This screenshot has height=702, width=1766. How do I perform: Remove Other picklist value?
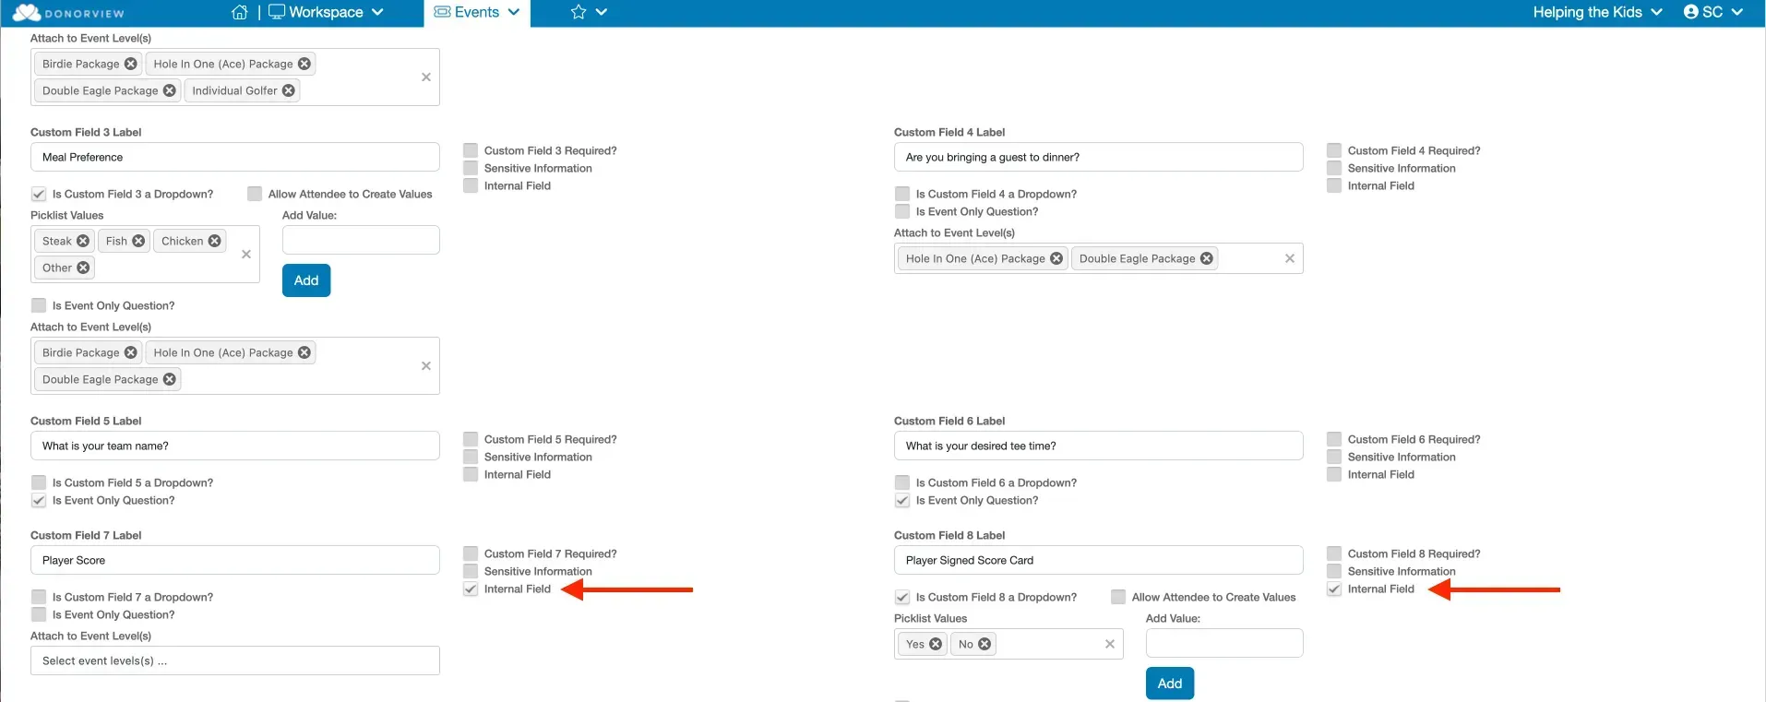click(x=83, y=268)
